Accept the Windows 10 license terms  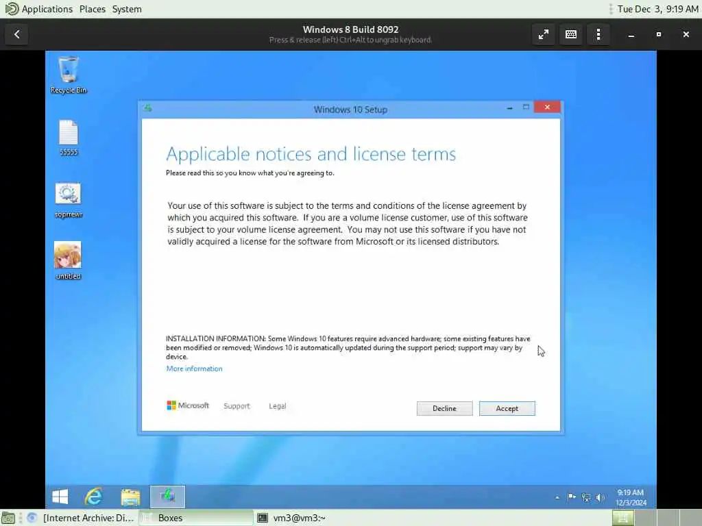[507, 408]
